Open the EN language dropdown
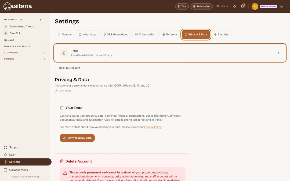 [222, 6]
